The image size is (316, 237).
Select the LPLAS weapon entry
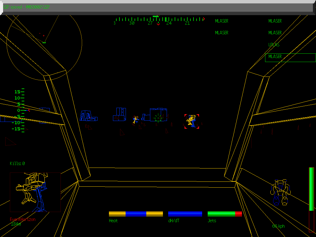click(274, 45)
